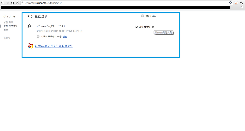Click the uTorrentBar_KR extension name
Screen dimensions: 245x131
(46, 26)
